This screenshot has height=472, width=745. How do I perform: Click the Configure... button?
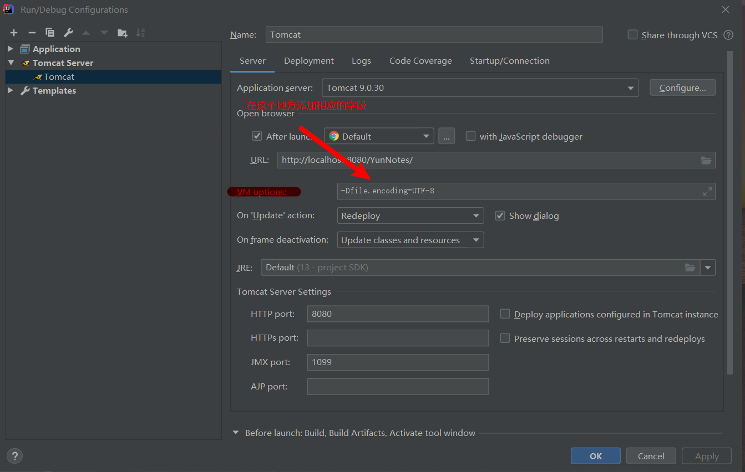click(x=682, y=88)
